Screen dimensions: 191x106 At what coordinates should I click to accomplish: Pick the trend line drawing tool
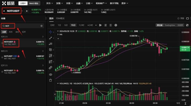50,38
